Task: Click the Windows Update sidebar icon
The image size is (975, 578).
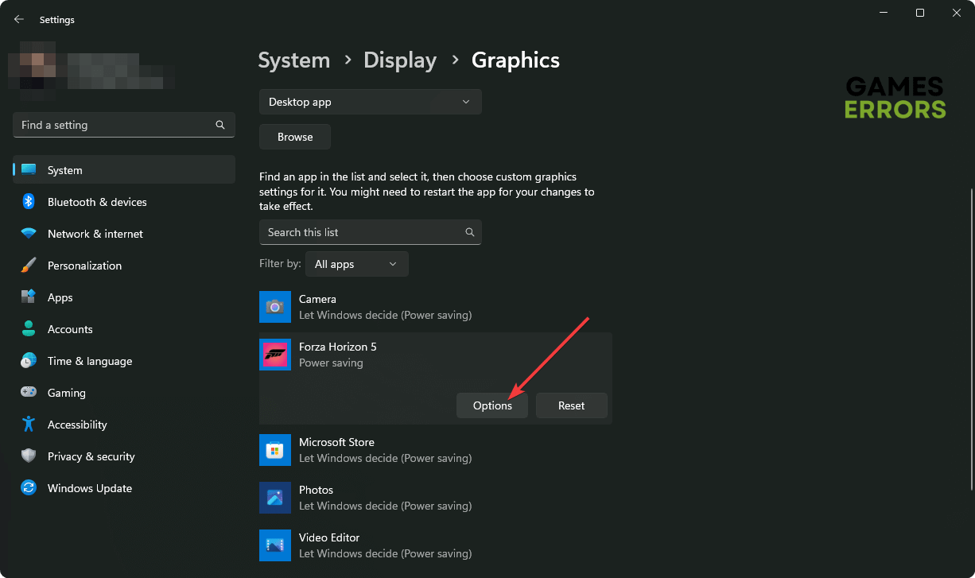Action: pyautogui.click(x=29, y=488)
